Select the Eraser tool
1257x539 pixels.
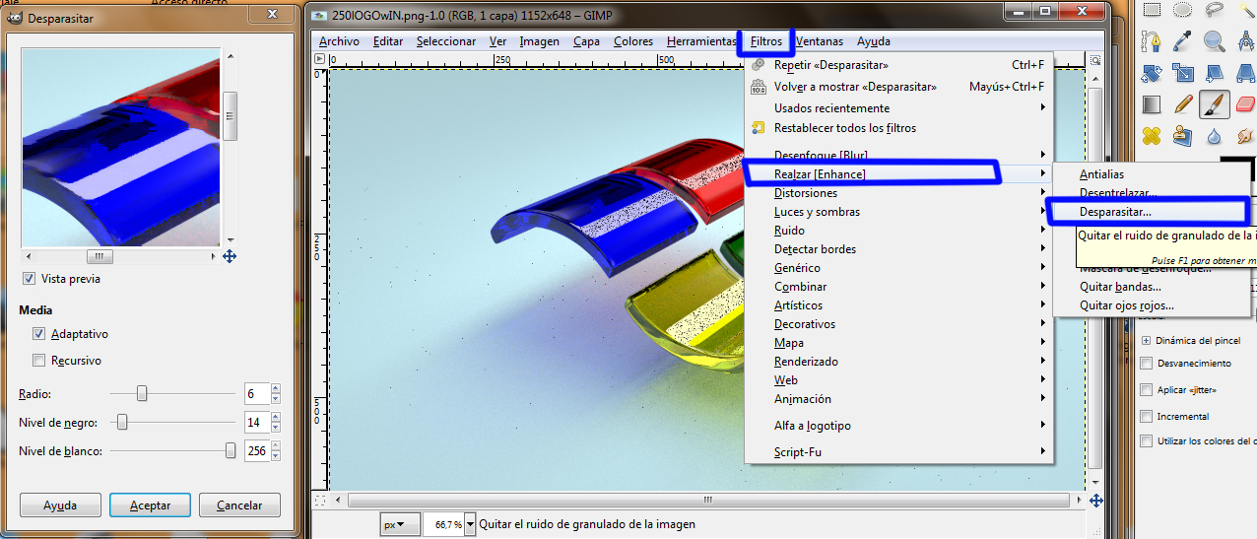click(1246, 103)
